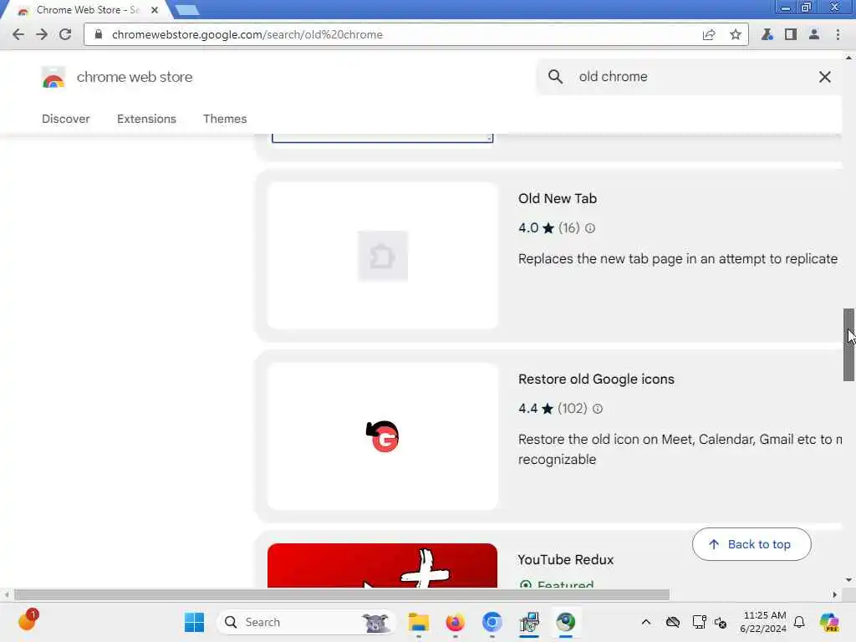Click the (102) review count
This screenshot has width=856, height=642.
(x=572, y=408)
